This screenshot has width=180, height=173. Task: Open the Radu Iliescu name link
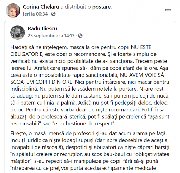(42, 29)
